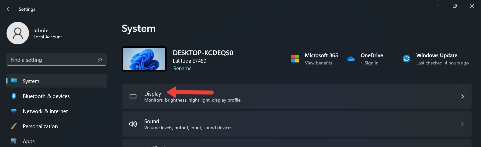Viewport: 481px width, 147px height.
Task: Click the Windows Update sync icon
Action: coord(406,59)
